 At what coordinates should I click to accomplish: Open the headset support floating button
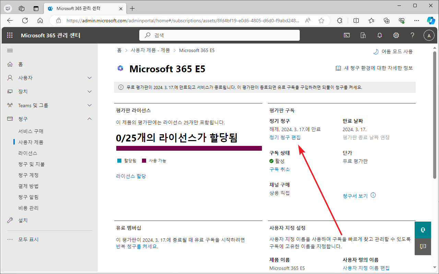423,230
